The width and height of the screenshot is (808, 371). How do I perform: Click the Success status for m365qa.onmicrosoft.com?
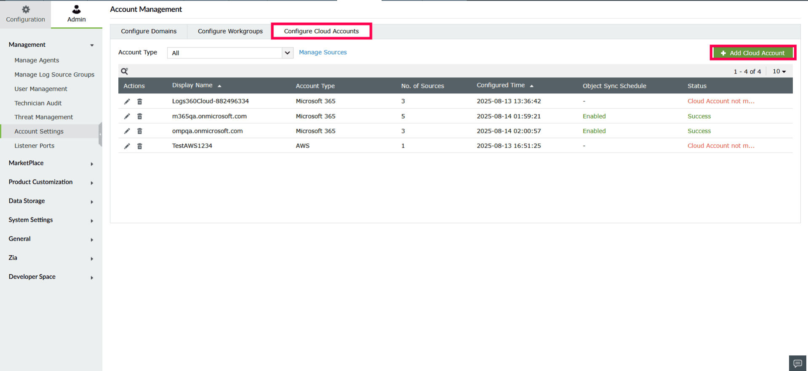[x=699, y=116]
